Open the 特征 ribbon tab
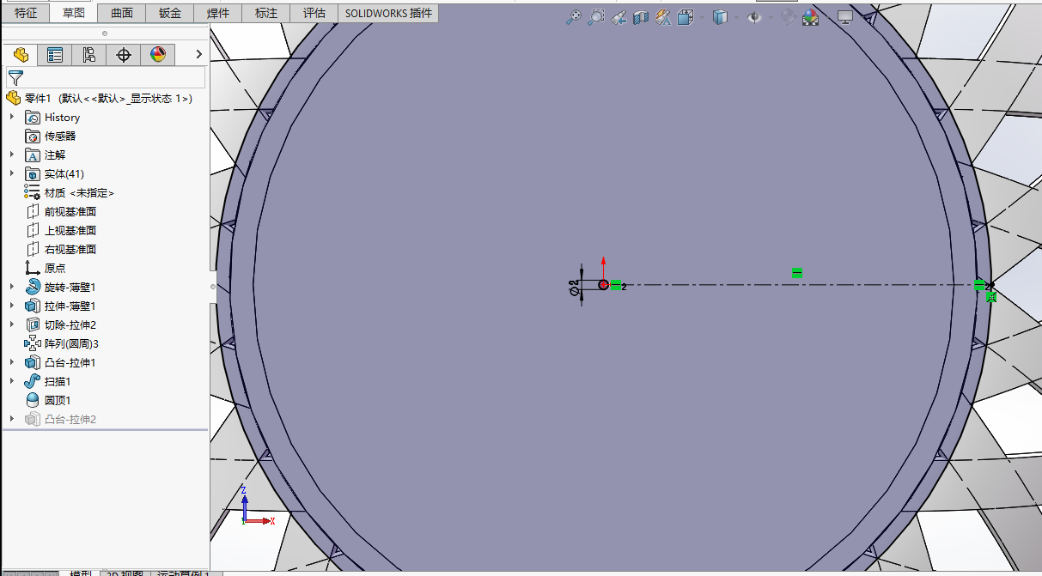This screenshot has height=576, width=1042. pos(26,13)
